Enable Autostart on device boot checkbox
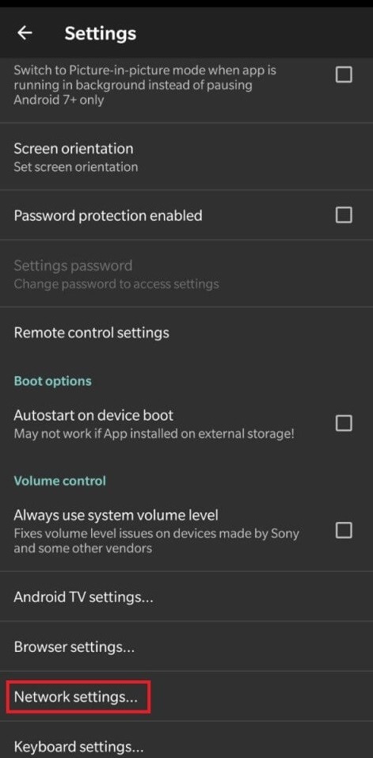Screen dimensions: 373x758 point(344,424)
